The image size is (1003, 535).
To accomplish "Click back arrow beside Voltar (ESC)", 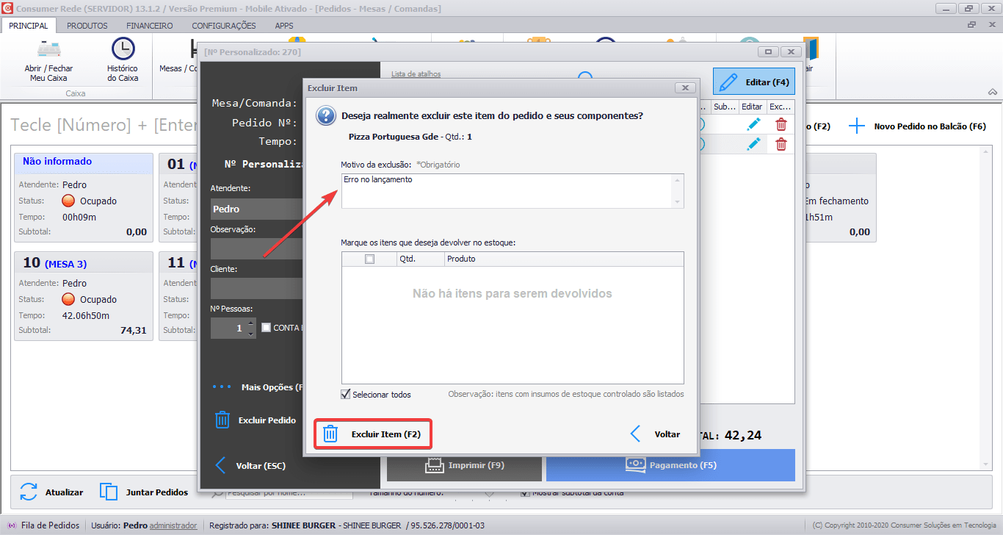I will click(x=220, y=465).
